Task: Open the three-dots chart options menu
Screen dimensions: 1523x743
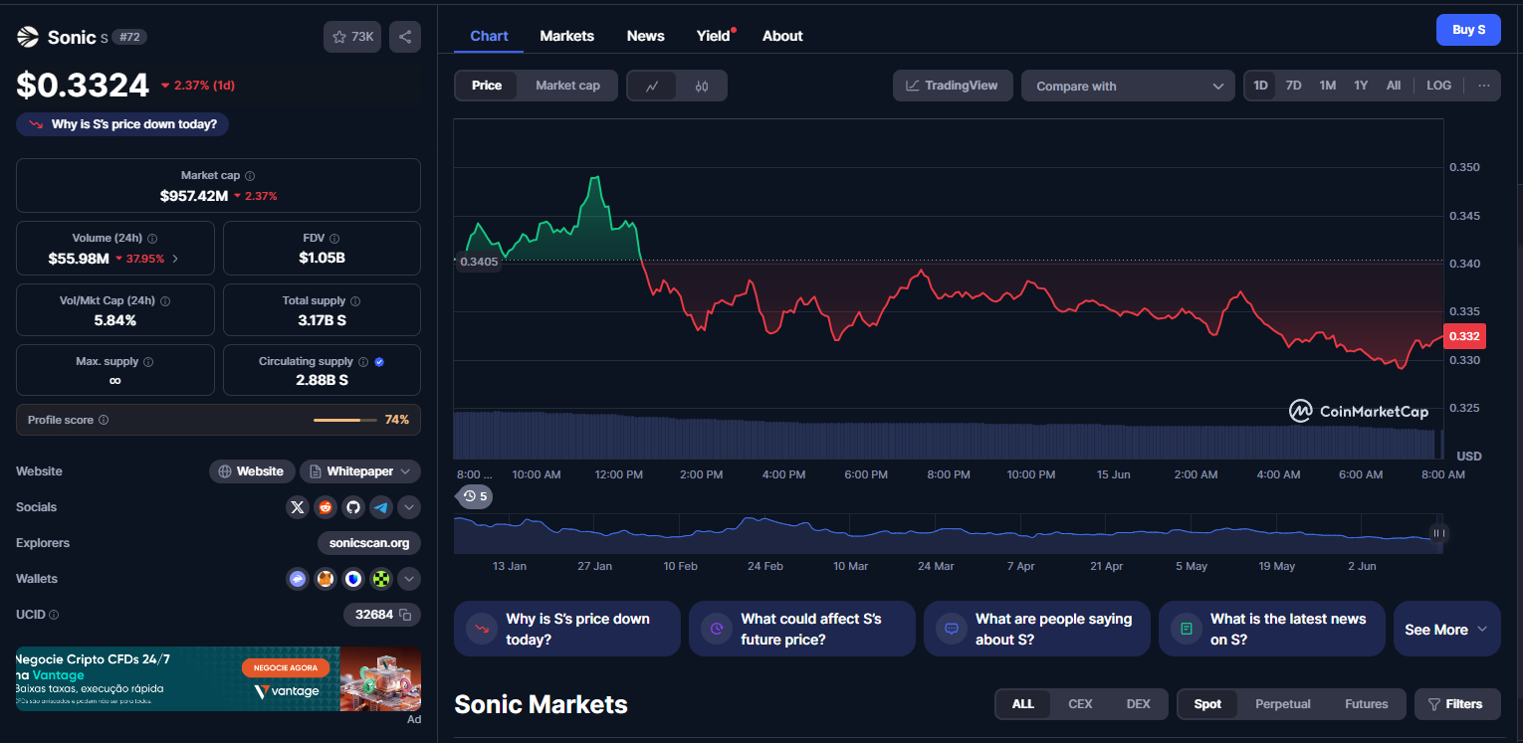Action: pos(1484,86)
